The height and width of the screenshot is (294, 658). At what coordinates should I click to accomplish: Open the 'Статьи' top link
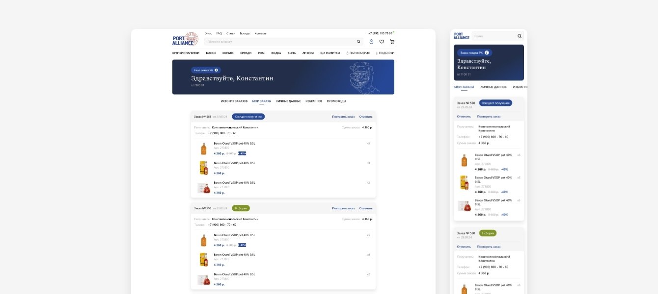click(231, 33)
